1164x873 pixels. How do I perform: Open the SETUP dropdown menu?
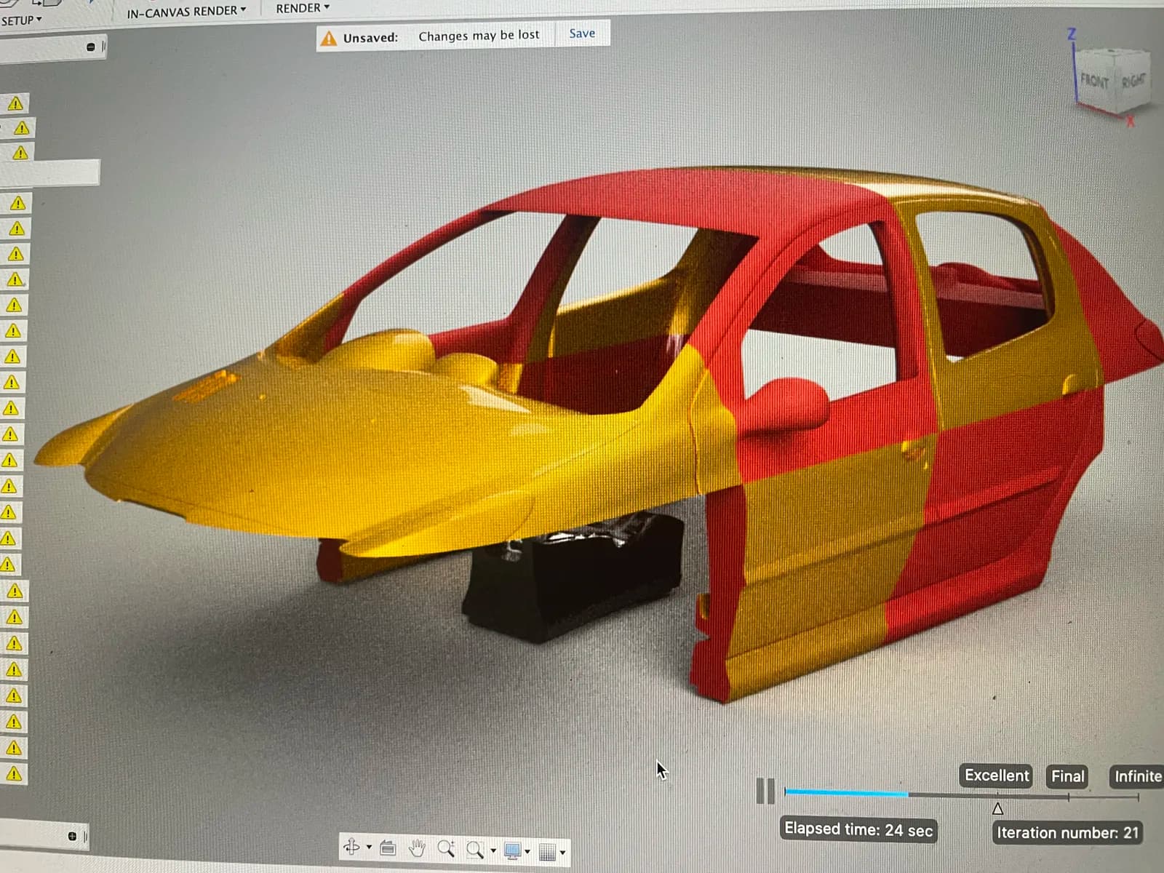(x=21, y=20)
